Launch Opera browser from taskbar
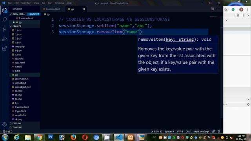 pyautogui.click(x=85, y=137)
